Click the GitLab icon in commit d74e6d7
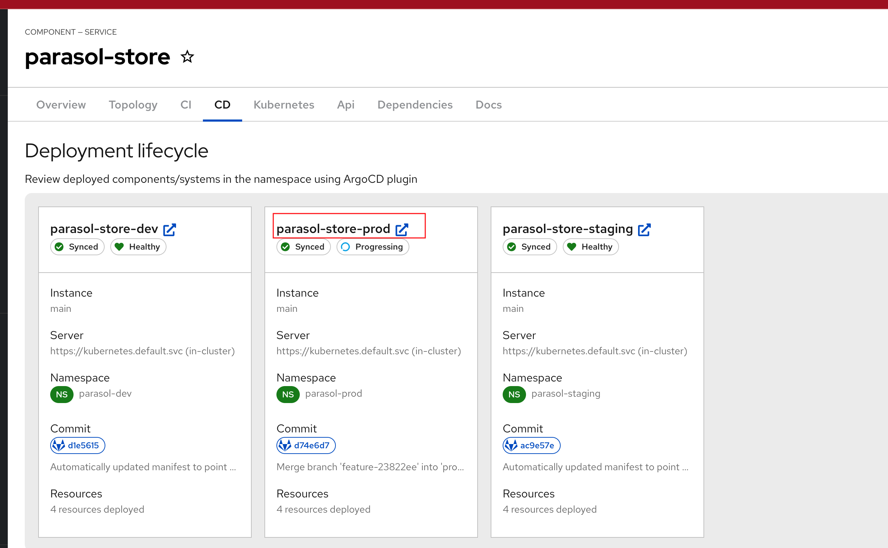 (285, 445)
